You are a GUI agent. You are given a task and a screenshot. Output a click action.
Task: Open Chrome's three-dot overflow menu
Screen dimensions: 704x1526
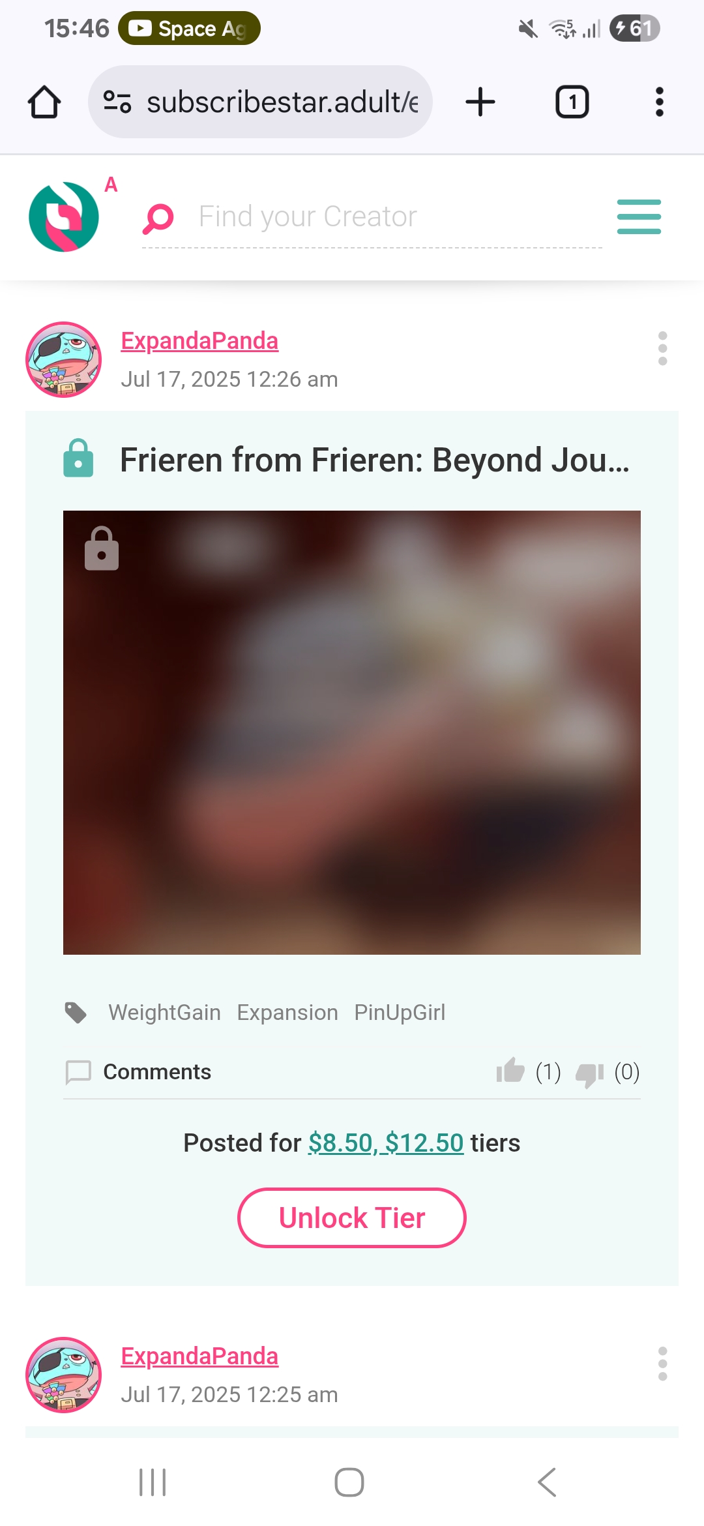click(x=660, y=102)
